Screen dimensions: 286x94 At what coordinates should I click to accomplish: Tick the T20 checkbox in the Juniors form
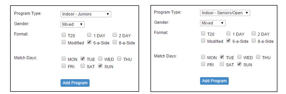pos(64,35)
